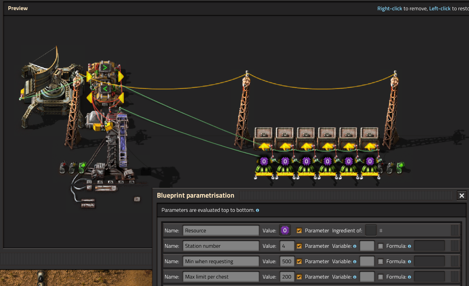Click the purple 0 icon on the fifth inserter
This screenshot has height=286, width=469.
tap(349, 161)
